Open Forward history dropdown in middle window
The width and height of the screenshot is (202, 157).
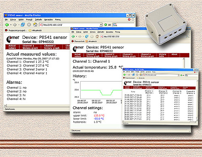83,36
